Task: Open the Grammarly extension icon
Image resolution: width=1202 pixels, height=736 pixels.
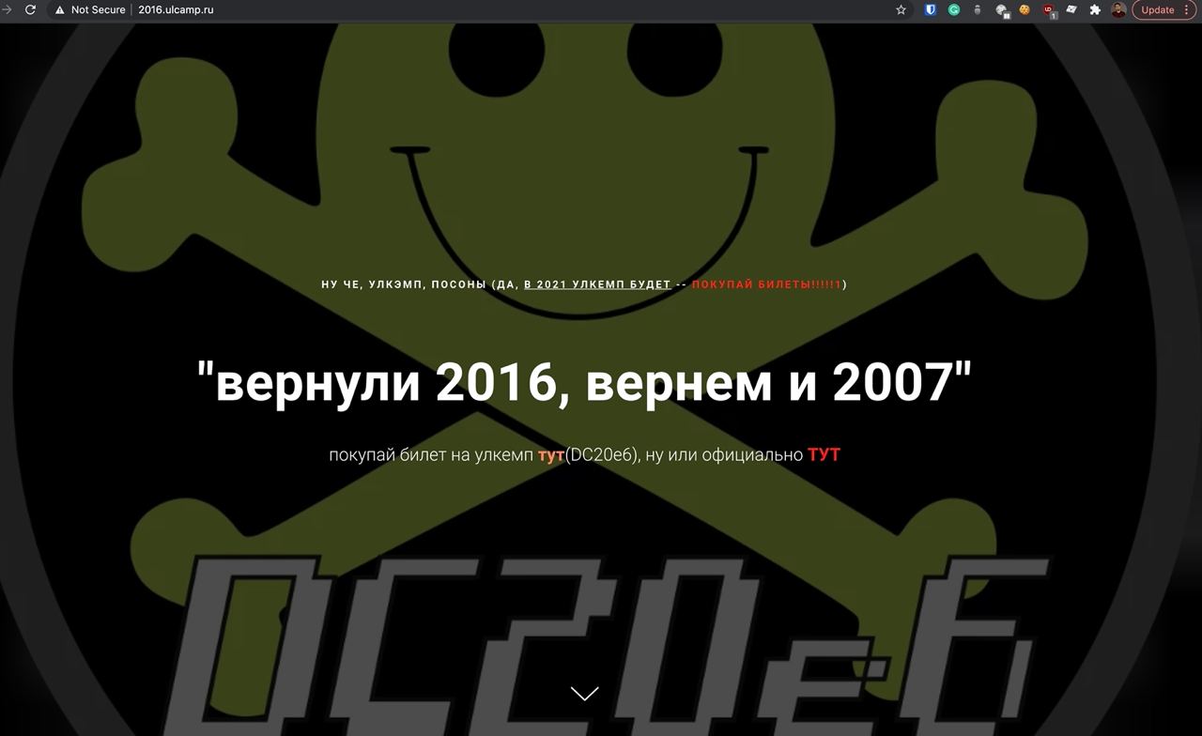Action: coord(954,9)
